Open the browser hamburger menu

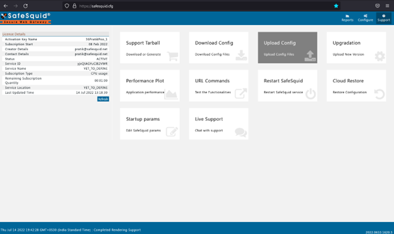click(x=387, y=6)
